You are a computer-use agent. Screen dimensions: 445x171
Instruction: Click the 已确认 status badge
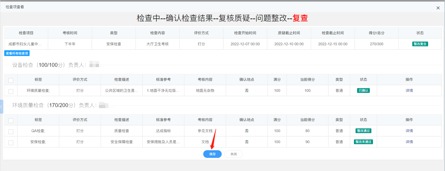[363, 90]
